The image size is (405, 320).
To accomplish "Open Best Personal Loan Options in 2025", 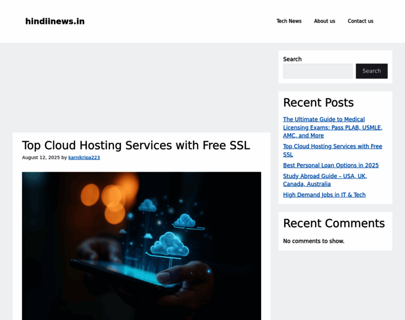I will (x=330, y=165).
